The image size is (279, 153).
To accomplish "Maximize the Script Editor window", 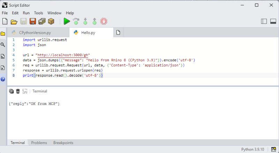I will coord(257,5).
